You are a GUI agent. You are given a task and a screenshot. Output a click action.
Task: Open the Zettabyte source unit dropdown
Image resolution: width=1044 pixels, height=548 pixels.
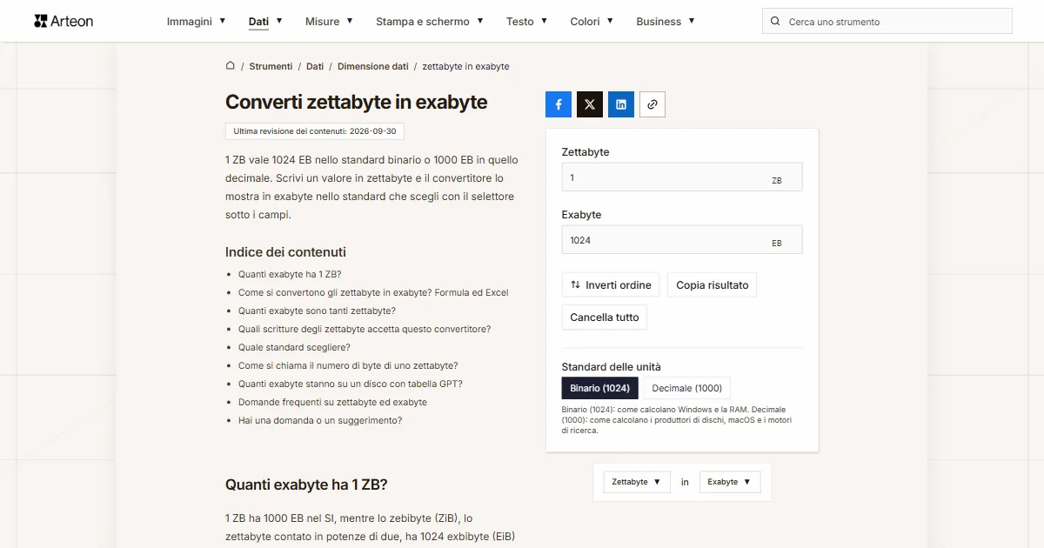coord(637,482)
